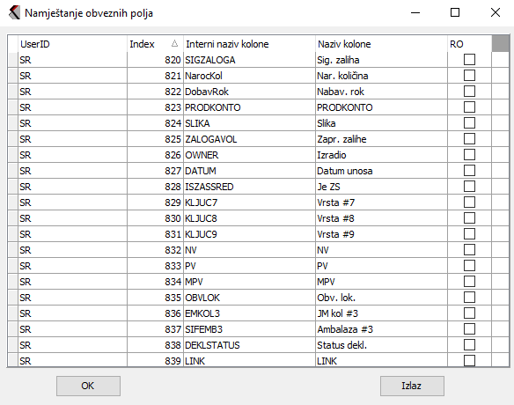This screenshot has height=405, width=514.
Task: Confirm with the OK button
Action: pos(88,386)
